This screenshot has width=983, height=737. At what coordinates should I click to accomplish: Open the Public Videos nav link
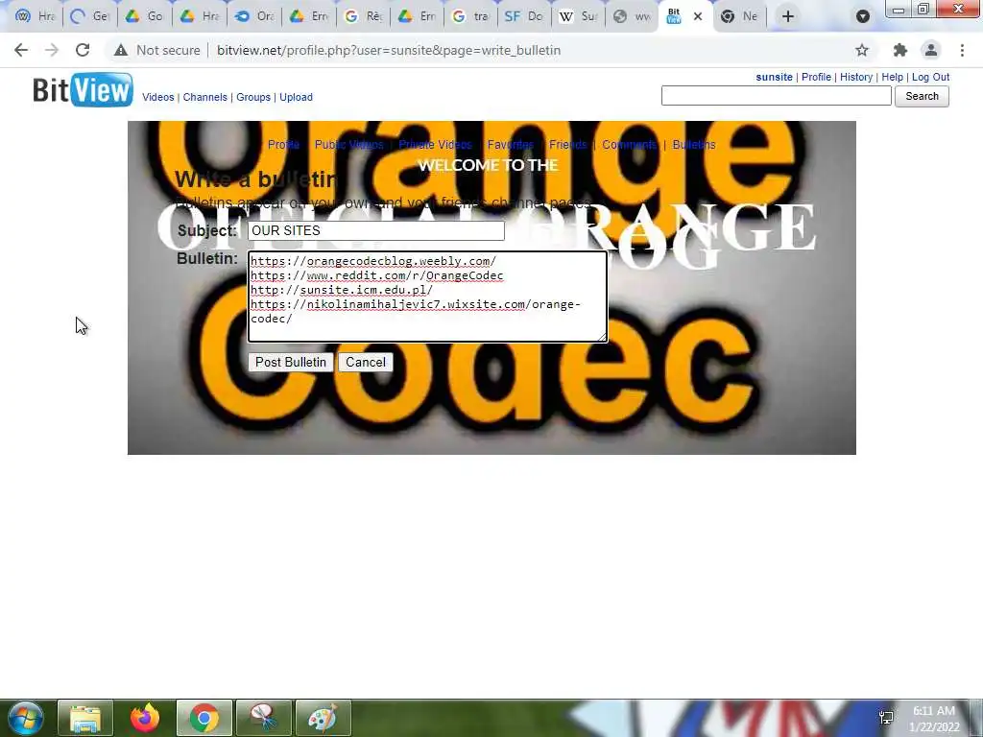(x=348, y=145)
